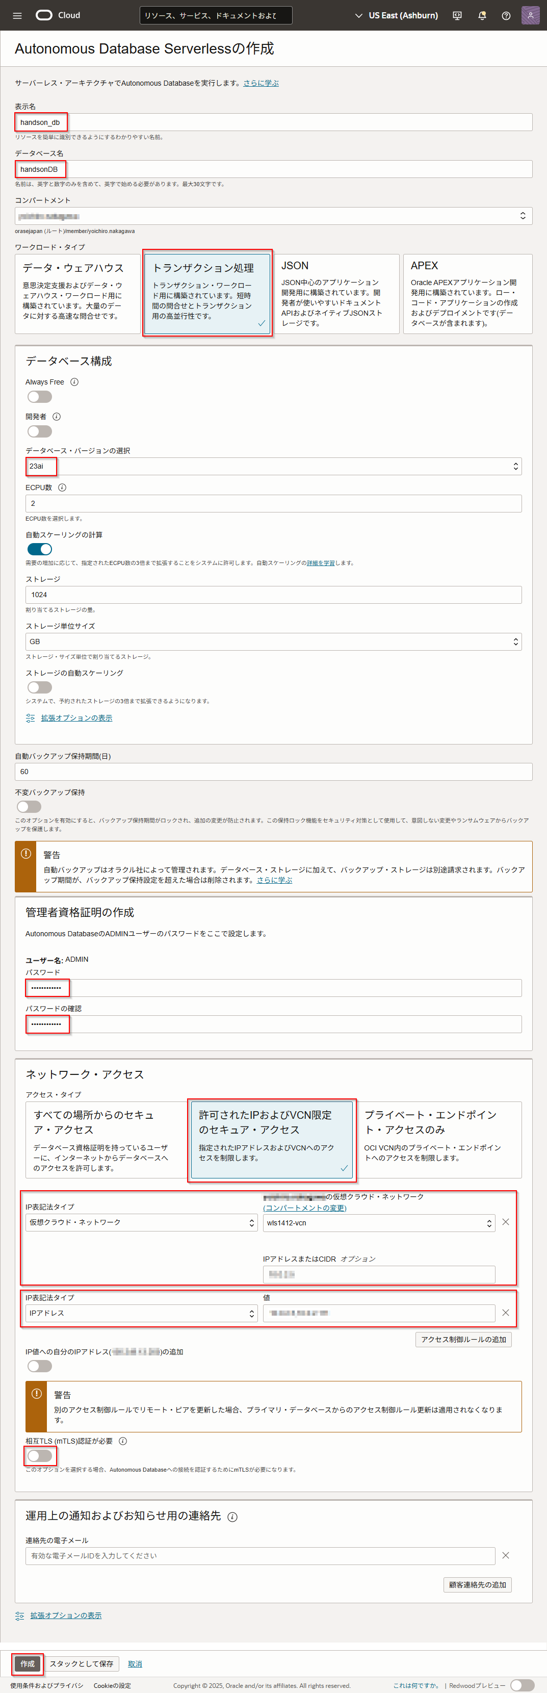Click the 連絡先の電子メール input field
Image resolution: width=547 pixels, height=1693 pixels.
(x=260, y=1556)
